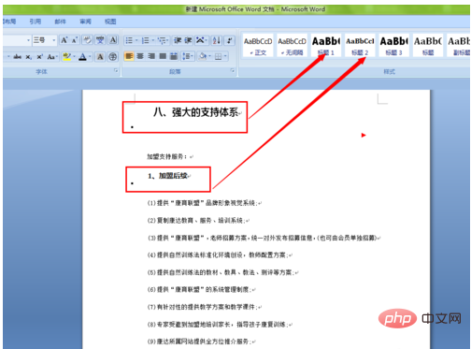Open Enclose Characters tool
The height and width of the screenshot is (349, 471).
113,57
